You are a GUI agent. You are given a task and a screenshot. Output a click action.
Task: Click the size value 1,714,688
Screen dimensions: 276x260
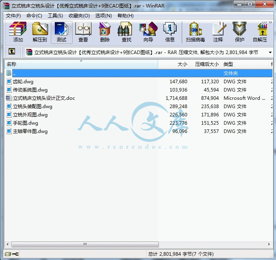click(176, 98)
